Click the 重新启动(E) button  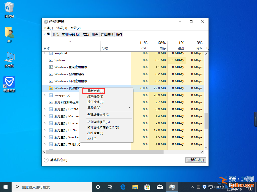coord(196,160)
